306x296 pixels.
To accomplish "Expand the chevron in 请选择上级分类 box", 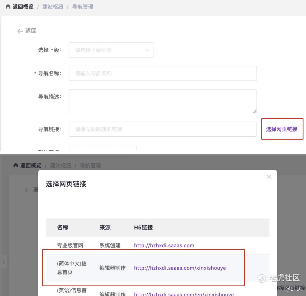I will 147,50.
